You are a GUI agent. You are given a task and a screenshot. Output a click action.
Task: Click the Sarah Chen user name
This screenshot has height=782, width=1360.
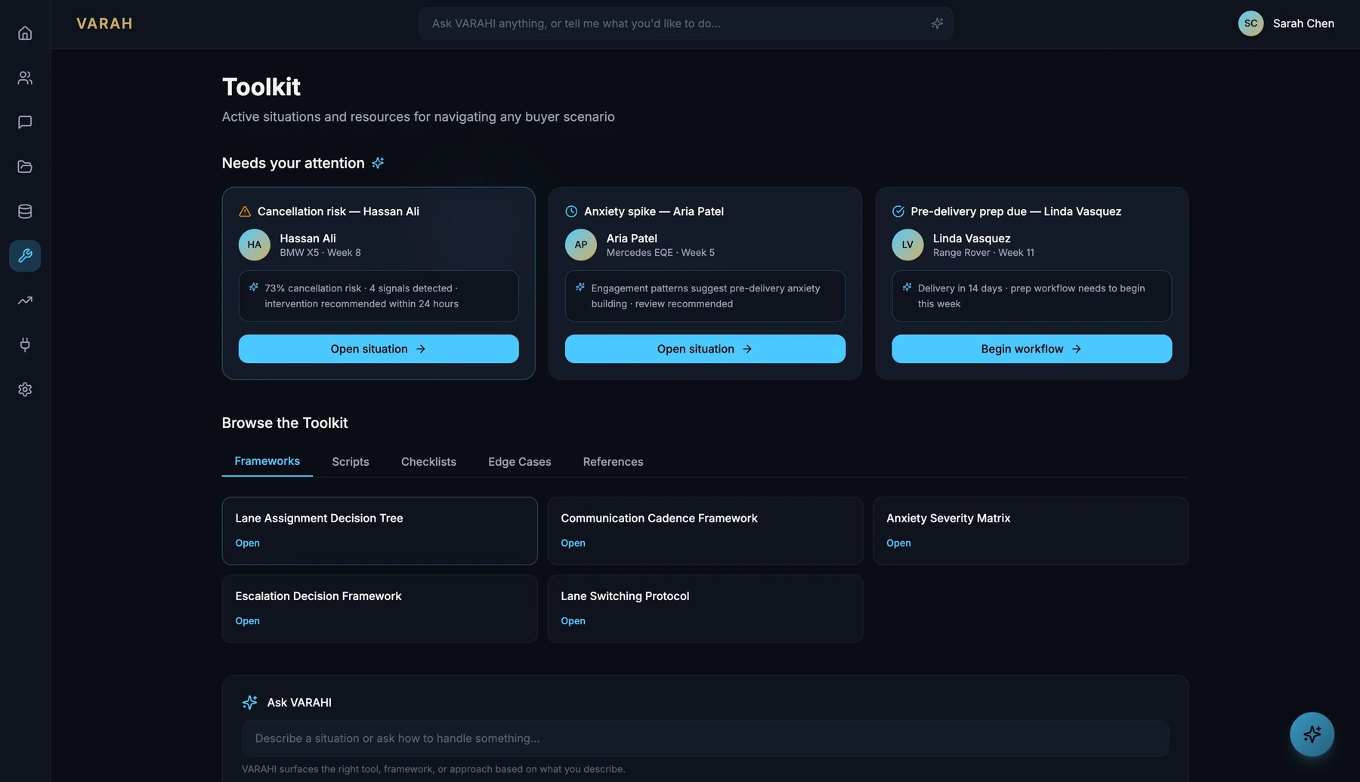tap(1303, 23)
